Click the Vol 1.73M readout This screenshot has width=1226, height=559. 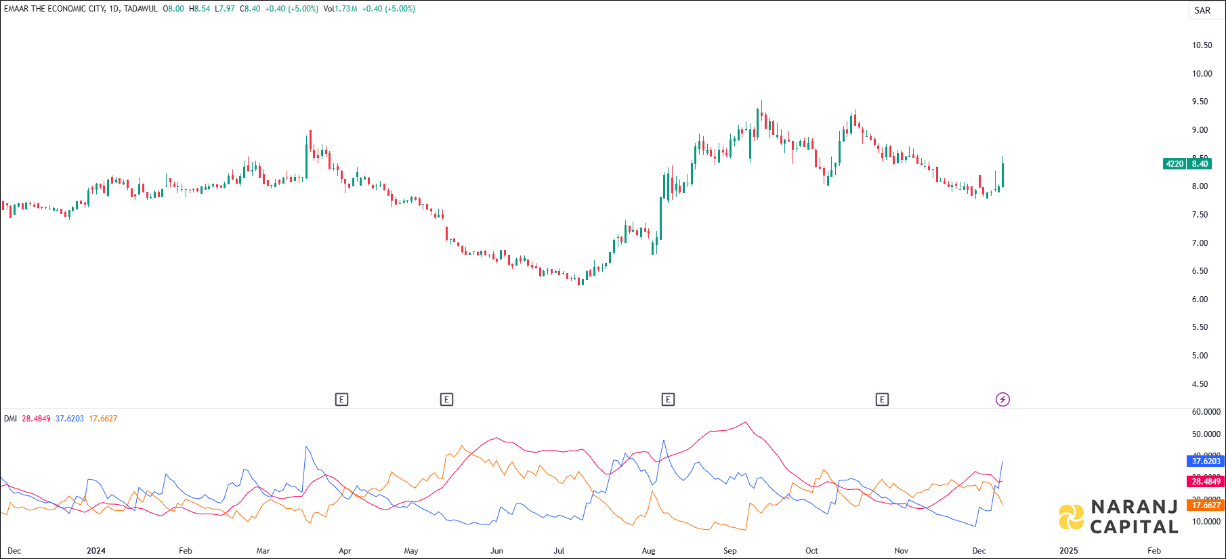click(x=341, y=9)
